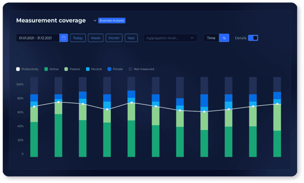Toggle the Details switch
The height and width of the screenshot is (183, 304).
253,38
